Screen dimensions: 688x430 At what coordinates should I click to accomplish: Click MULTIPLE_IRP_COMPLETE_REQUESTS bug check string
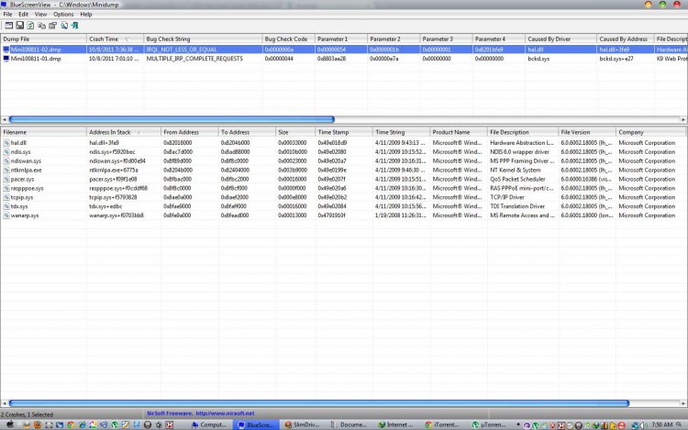click(x=194, y=59)
